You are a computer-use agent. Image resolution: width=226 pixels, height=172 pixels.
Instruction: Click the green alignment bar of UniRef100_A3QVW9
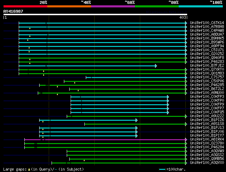click(x=126, y=152)
